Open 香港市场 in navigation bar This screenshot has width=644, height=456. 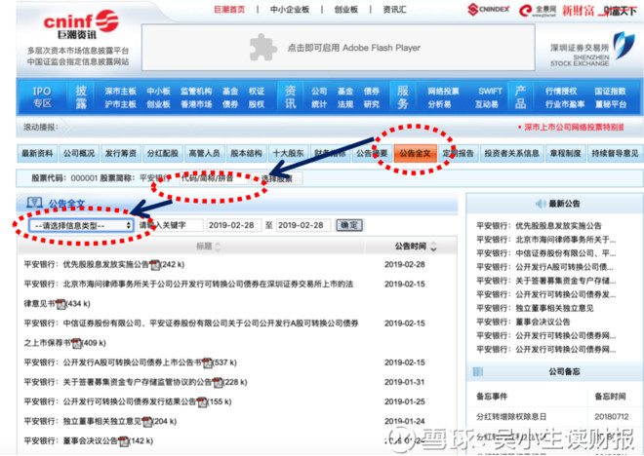point(196,104)
